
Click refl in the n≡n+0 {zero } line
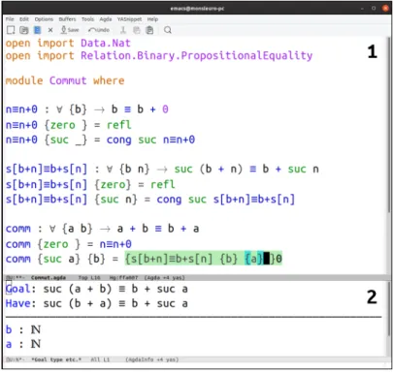tap(119, 125)
